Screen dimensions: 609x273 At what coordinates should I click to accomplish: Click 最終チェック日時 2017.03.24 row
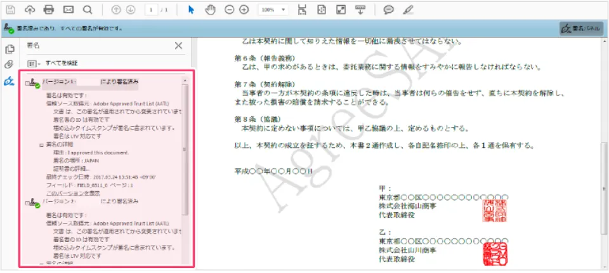[x=101, y=176]
